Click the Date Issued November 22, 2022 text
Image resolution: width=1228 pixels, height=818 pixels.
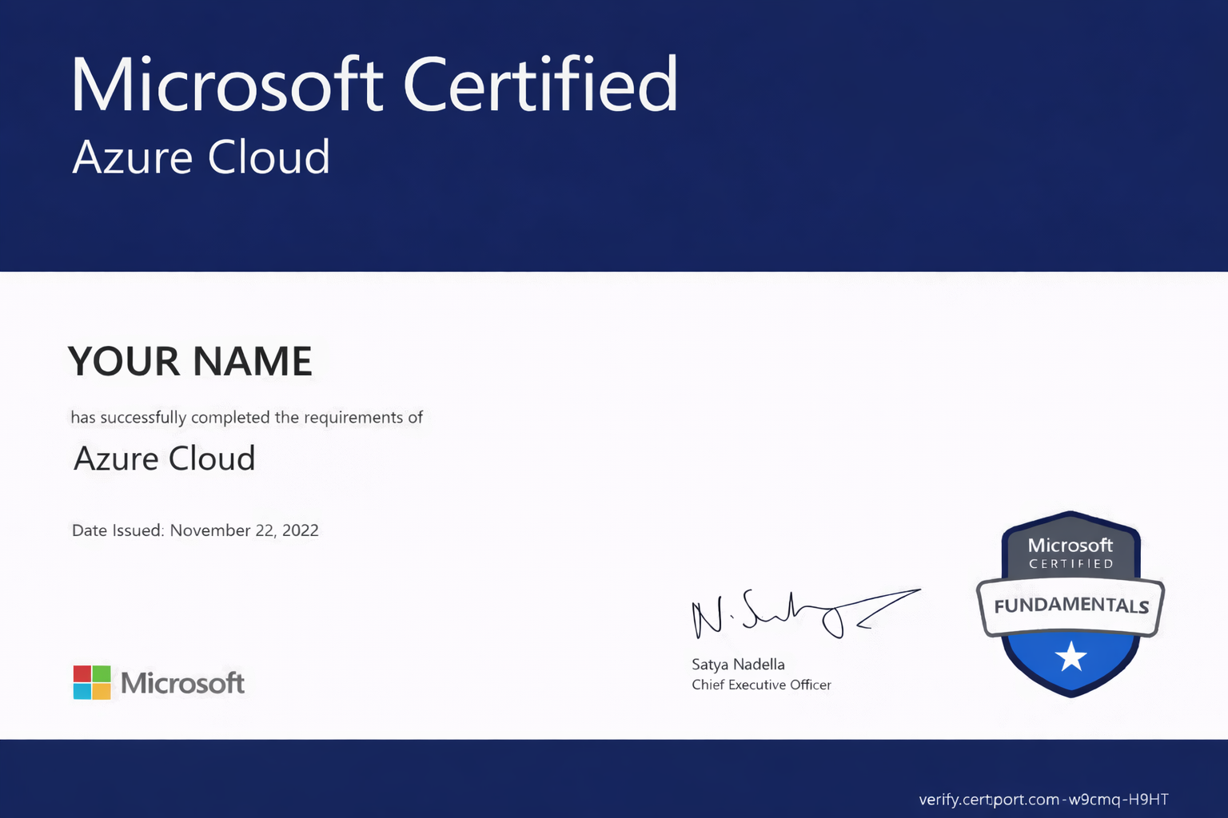click(x=195, y=530)
